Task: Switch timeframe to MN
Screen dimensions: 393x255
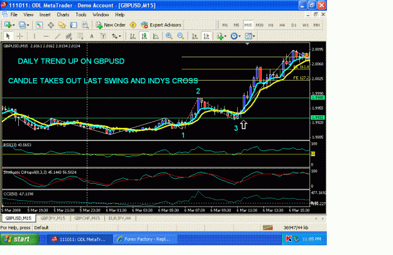Action: pos(316,25)
